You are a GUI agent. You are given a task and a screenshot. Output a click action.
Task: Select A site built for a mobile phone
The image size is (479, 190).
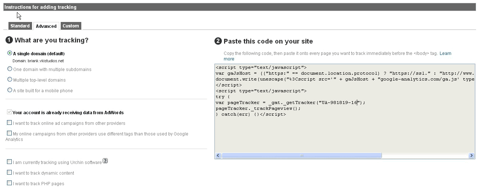[x=10, y=90]
